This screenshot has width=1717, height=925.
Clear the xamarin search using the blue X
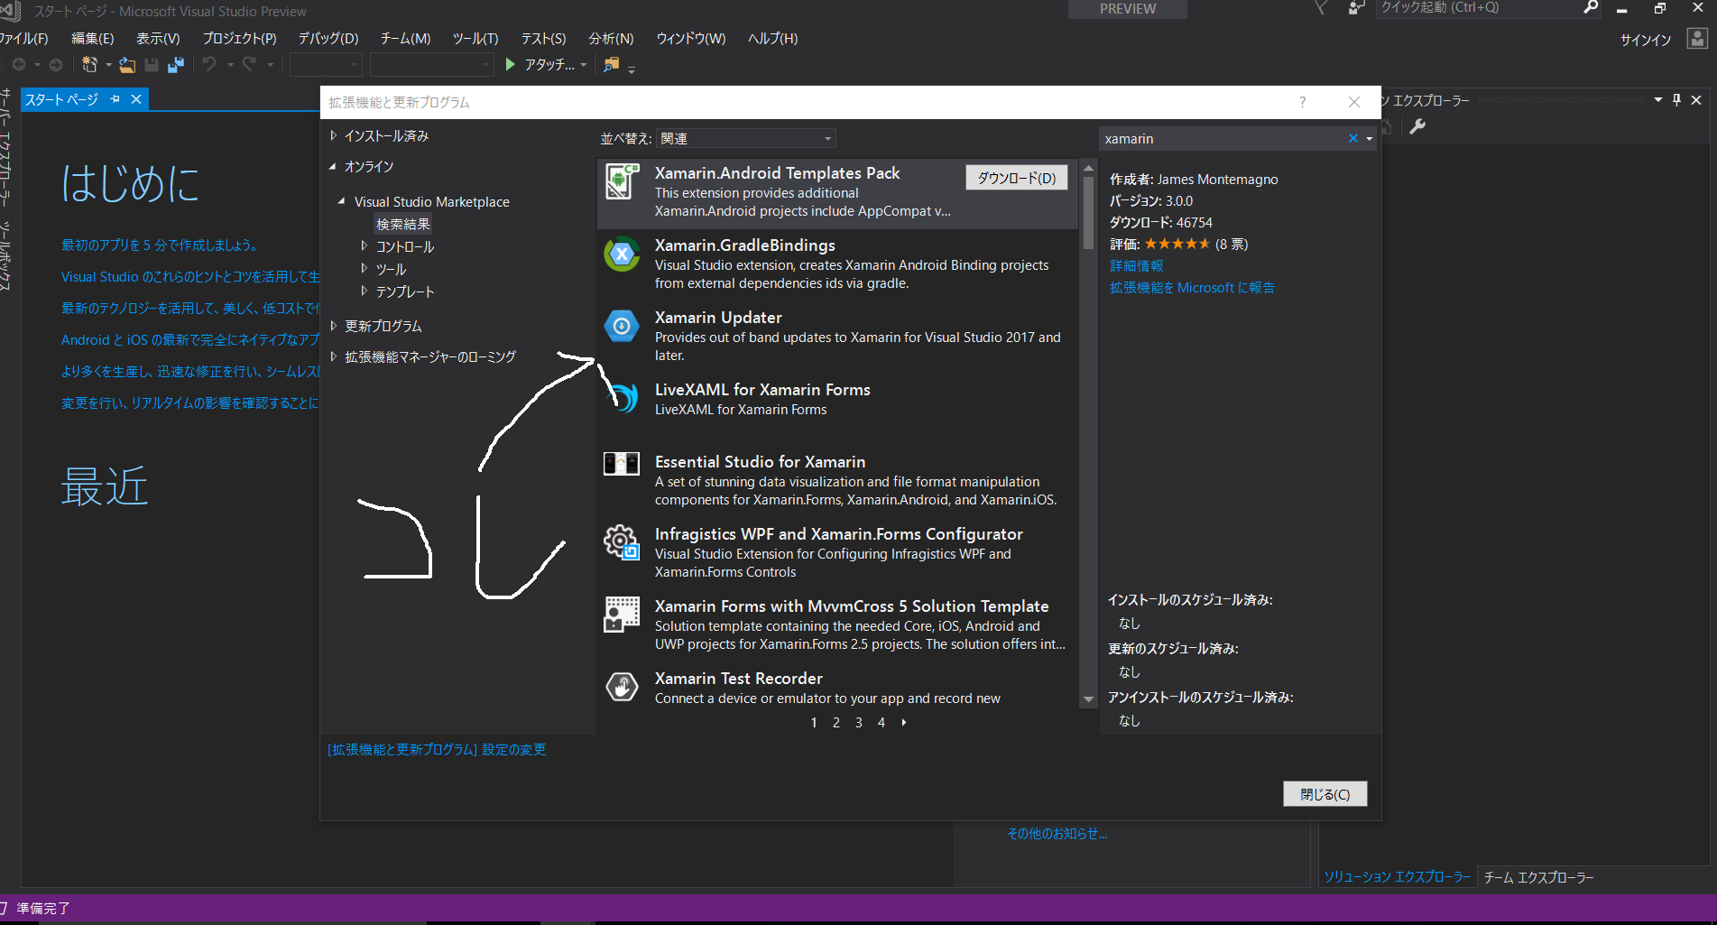1353,138
